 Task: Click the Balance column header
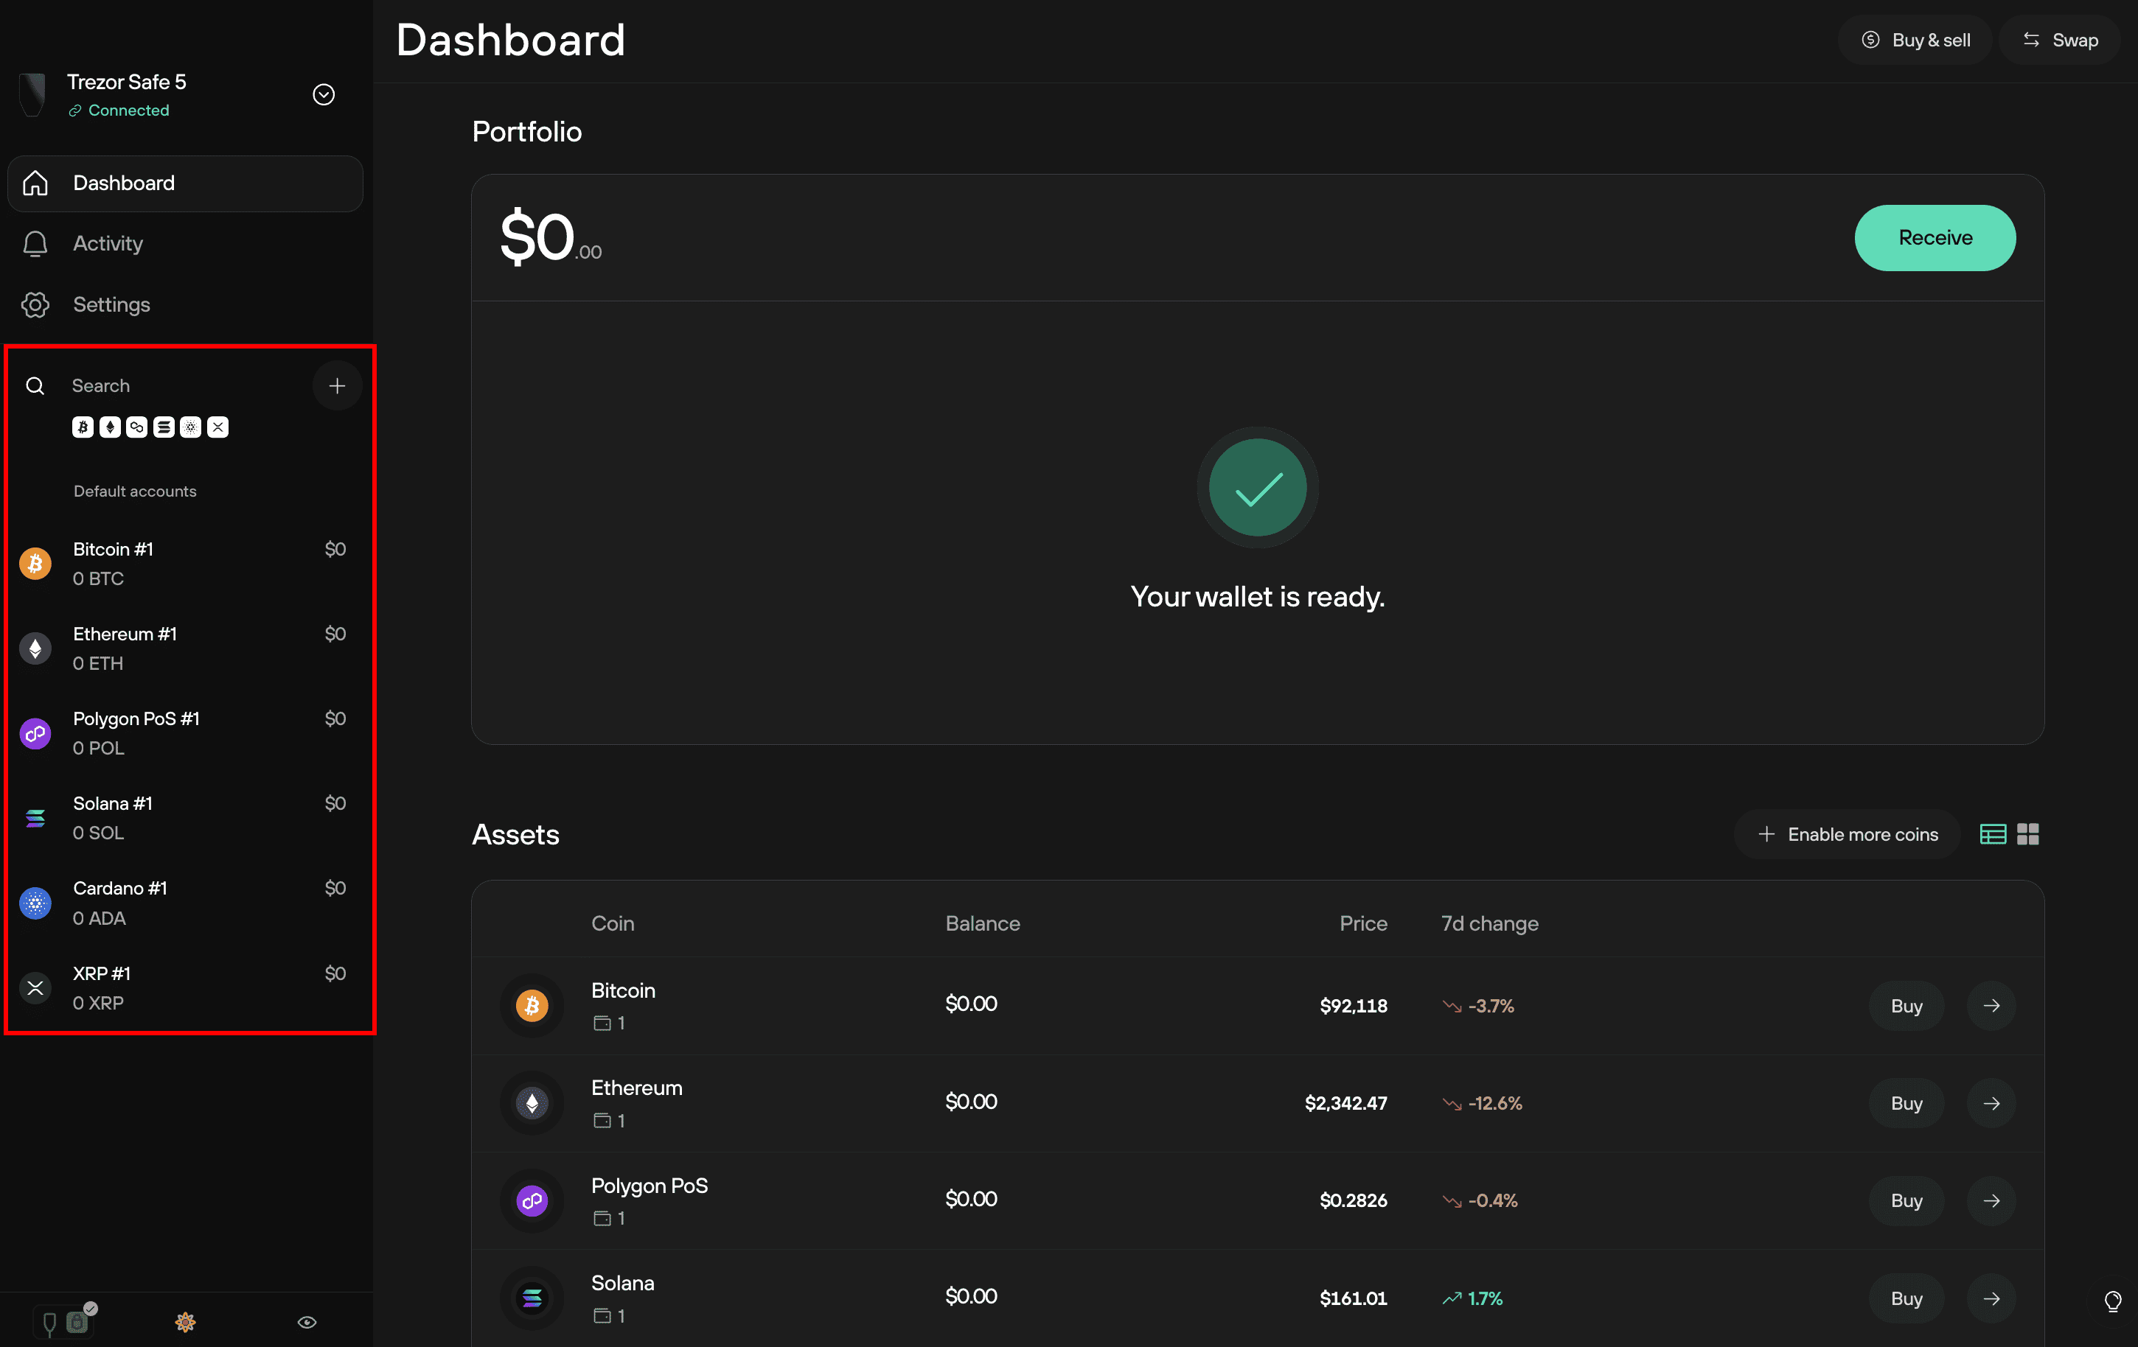pyautogui.click(x=982, y=924)
